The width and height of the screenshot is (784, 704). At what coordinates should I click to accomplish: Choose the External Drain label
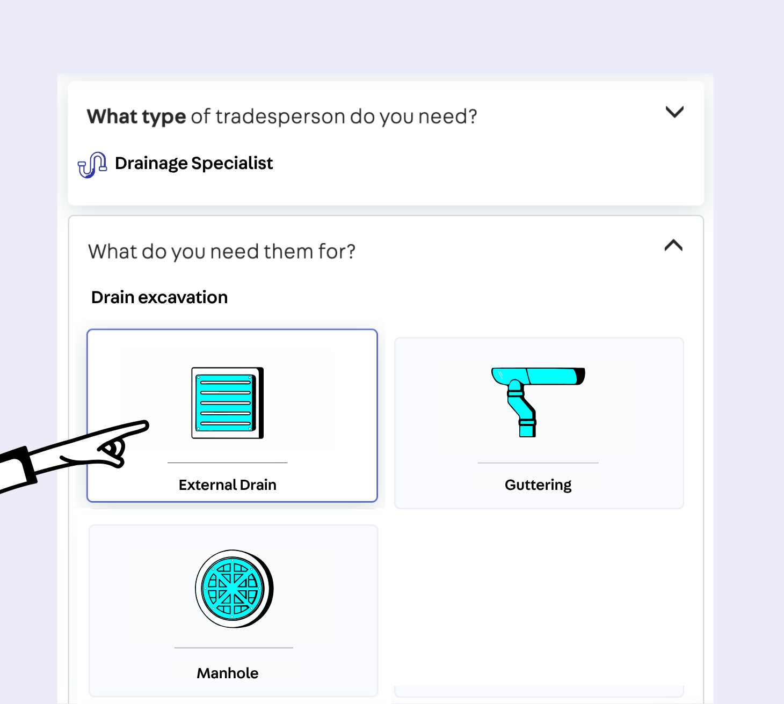pyautogui.click(x=227, y=485)
